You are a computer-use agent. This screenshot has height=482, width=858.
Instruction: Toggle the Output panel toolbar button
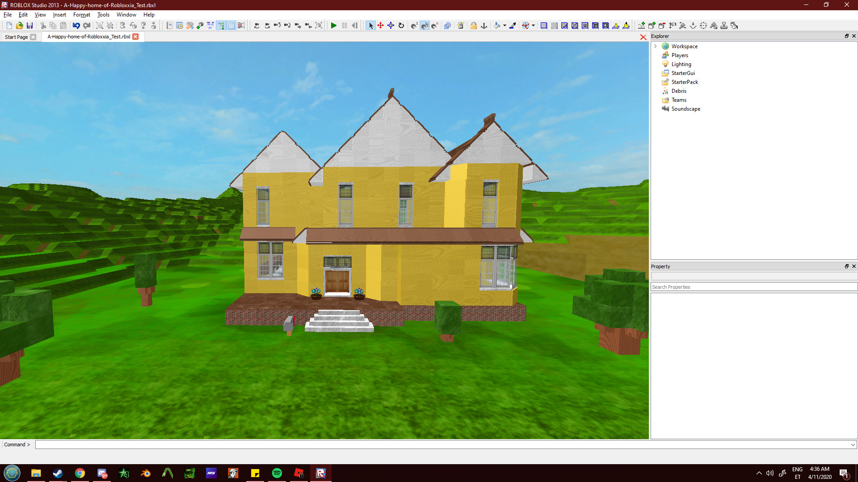(241, 25)
